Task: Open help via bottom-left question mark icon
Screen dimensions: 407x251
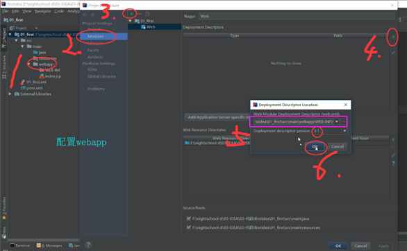Action: 88,245
